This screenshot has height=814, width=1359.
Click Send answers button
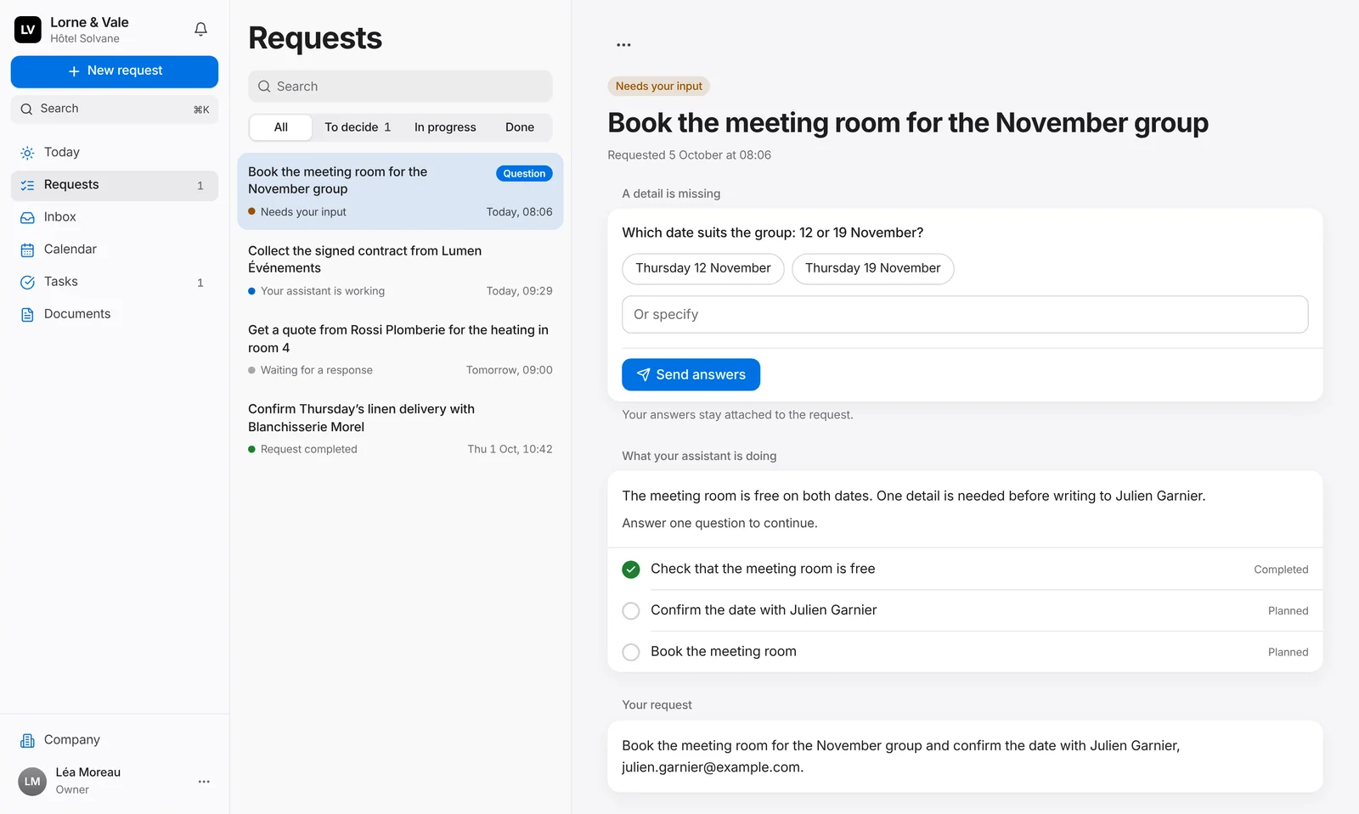691,374
